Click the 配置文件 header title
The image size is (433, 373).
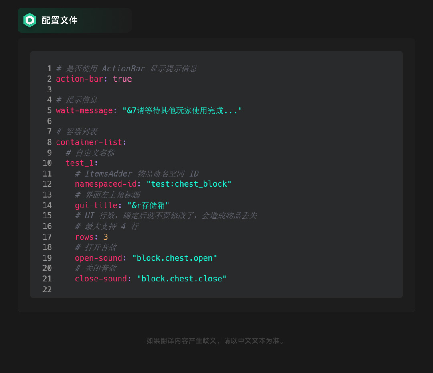60,20
